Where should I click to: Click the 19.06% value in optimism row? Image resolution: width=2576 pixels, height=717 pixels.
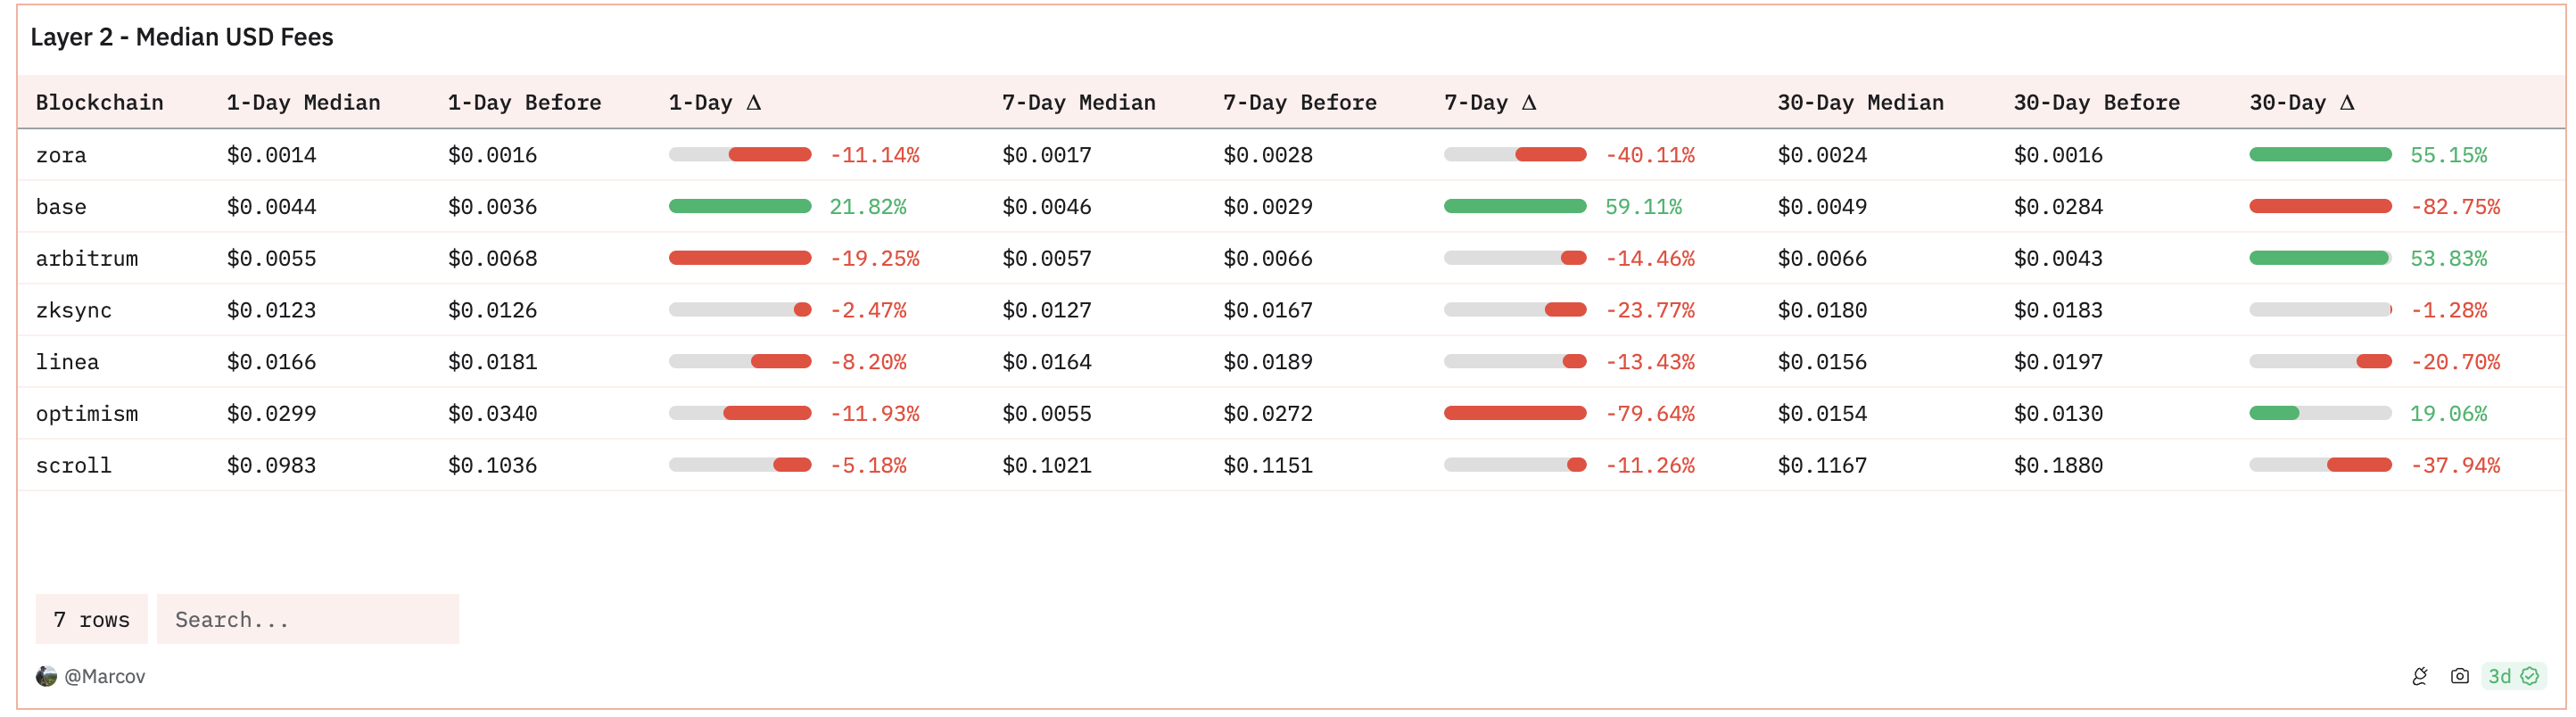(2449, 414)
